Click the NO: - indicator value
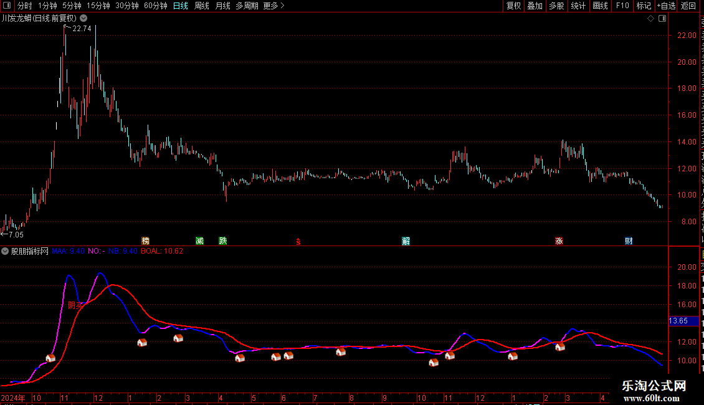This screenshot has width=704, height=405. point(97,251)
